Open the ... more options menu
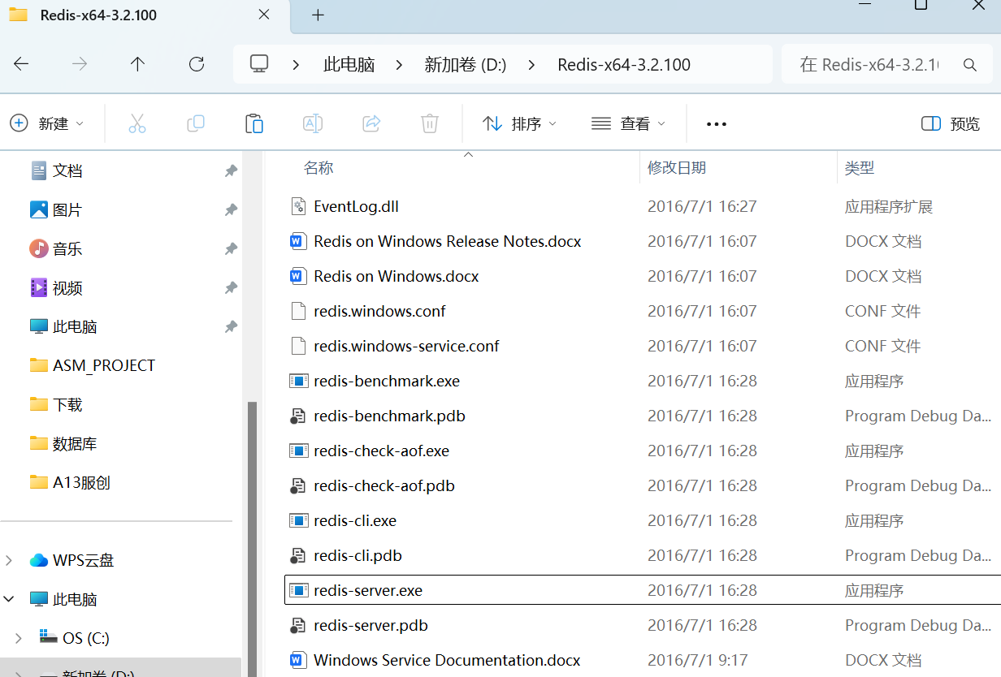This screenshot has width=1001, height=677. pos(716,123)
